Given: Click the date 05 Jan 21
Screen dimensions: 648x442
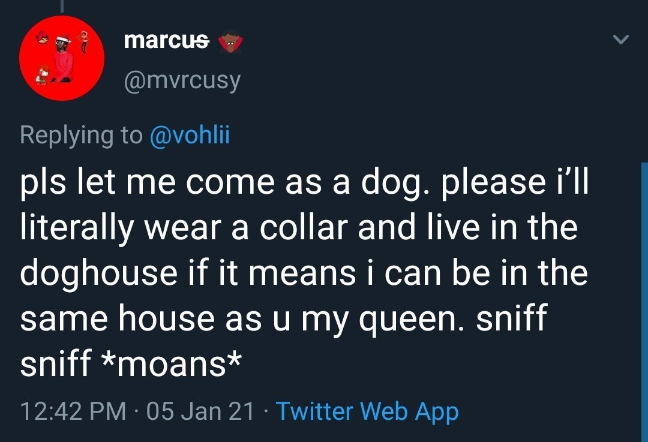Looking at the screenshot, I should click(200, 411).
